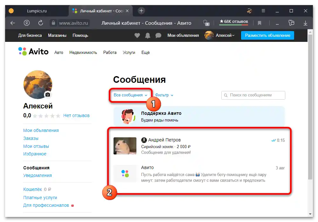This screenshot has width=318, height=222.
Task: Open the Нет отзывов link
Action: 76,115
